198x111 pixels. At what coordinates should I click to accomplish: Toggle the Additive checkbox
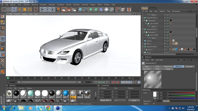click(154, 104)
